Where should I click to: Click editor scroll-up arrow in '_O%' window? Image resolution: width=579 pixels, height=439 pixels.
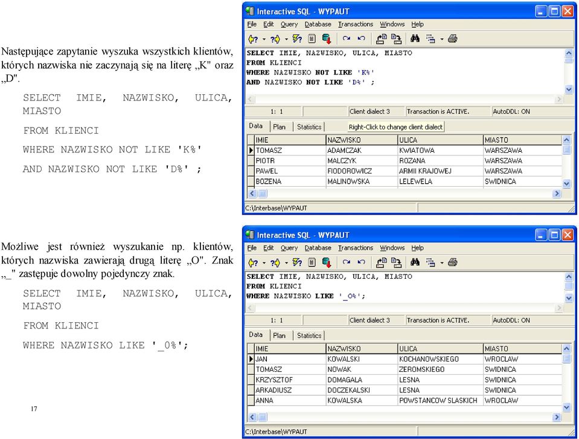569,276
